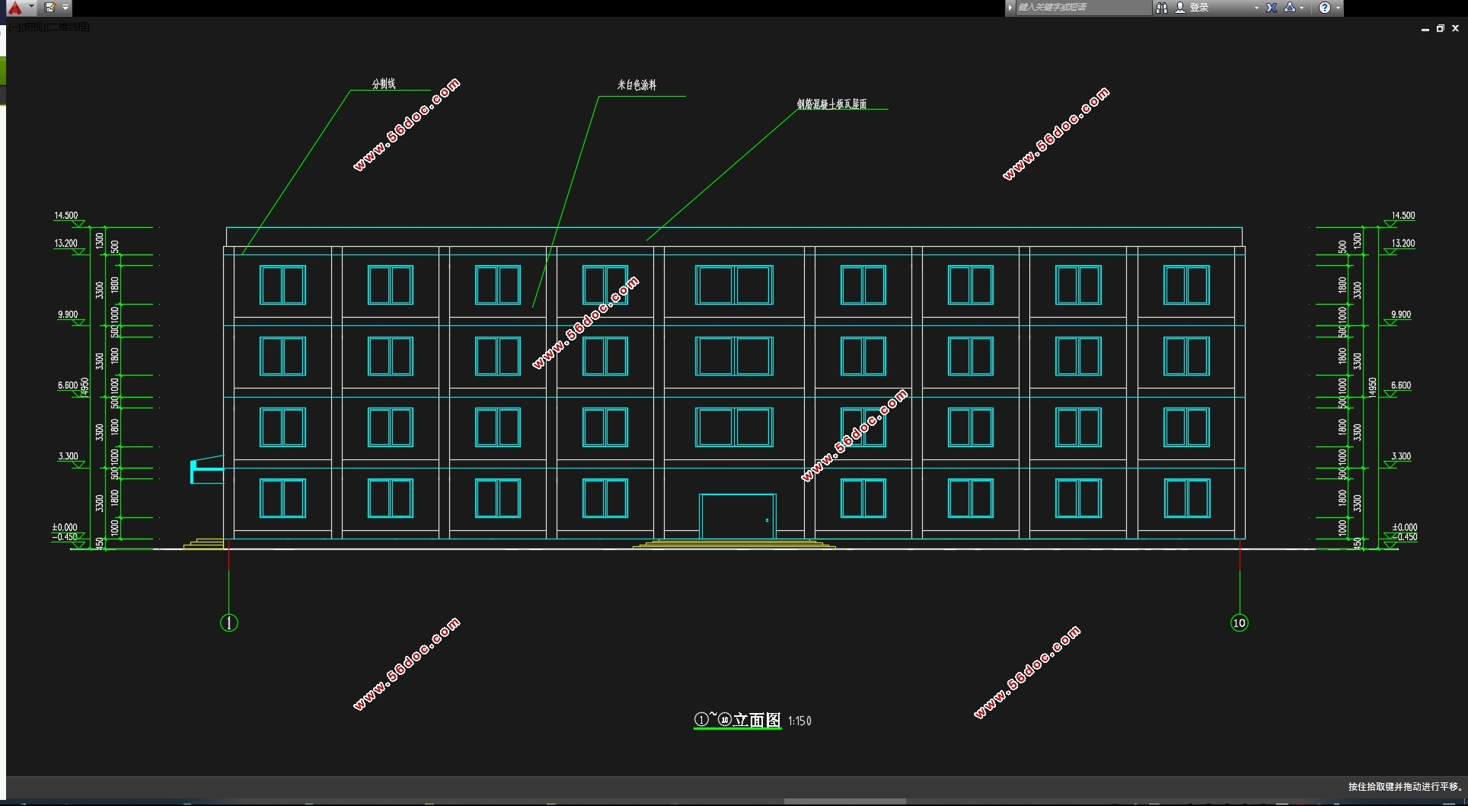
Task: Click the binoculars search icon
Action: point(1161,8)
